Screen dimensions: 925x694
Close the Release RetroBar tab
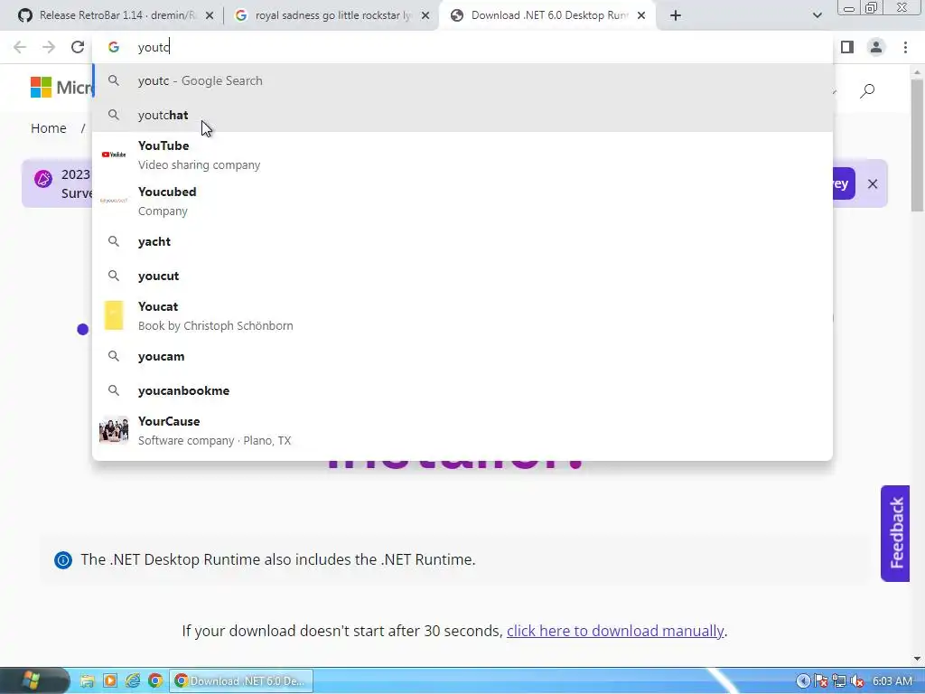pos(210,15)
